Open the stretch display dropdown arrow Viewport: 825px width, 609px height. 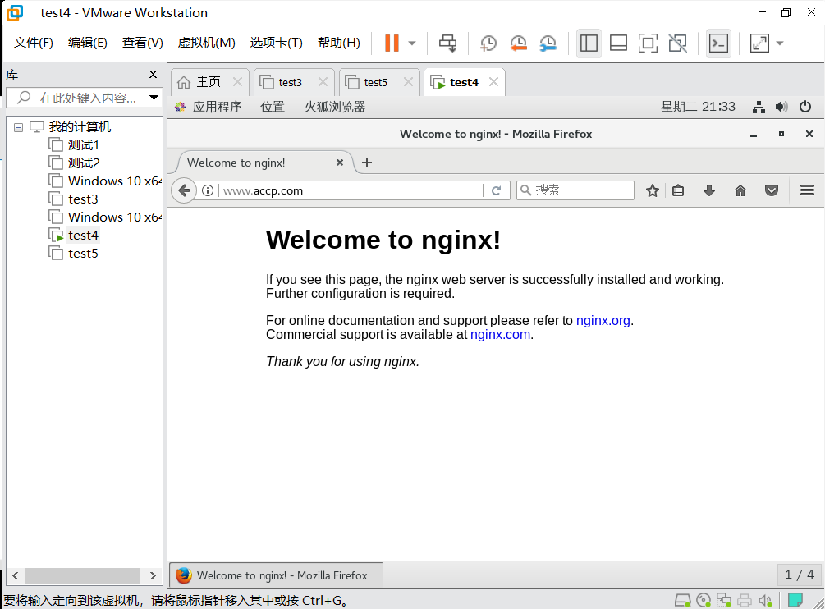[x=780, y=43]
